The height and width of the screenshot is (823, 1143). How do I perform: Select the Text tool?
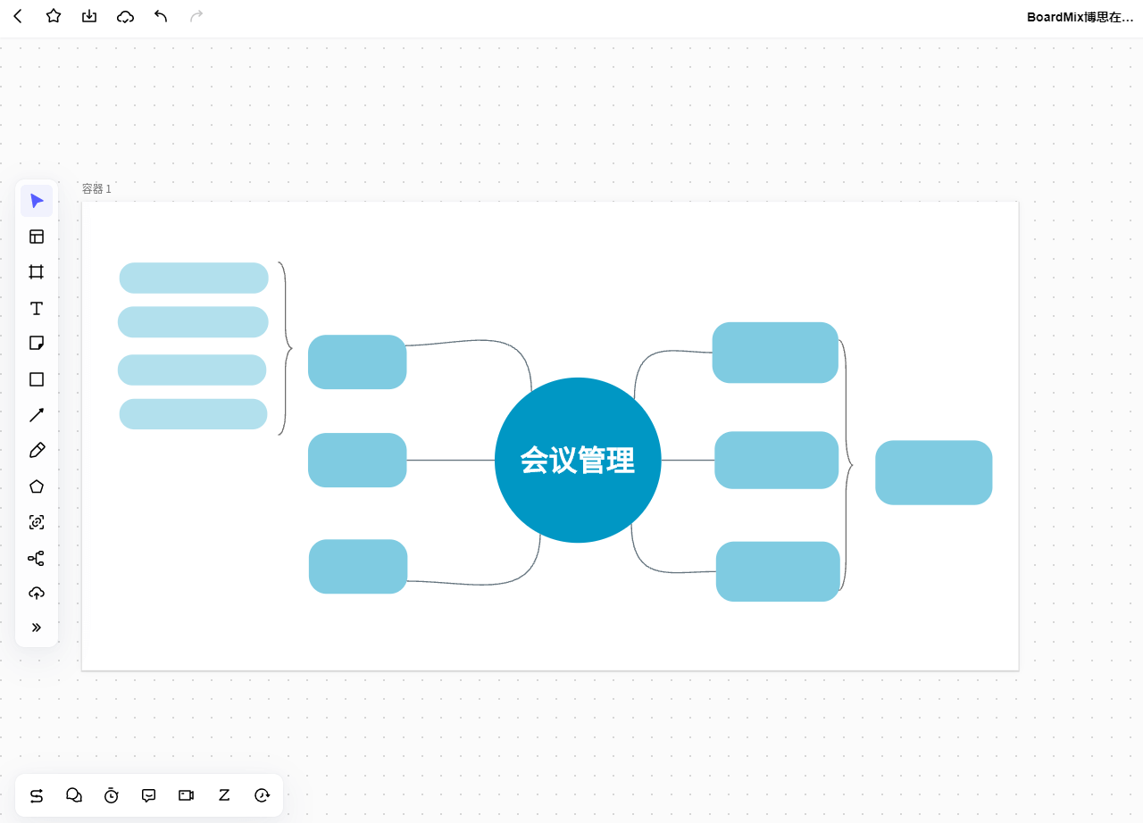(37, 308)
